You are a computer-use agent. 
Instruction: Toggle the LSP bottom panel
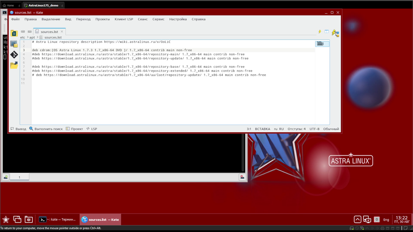click(x=92, y=129)
